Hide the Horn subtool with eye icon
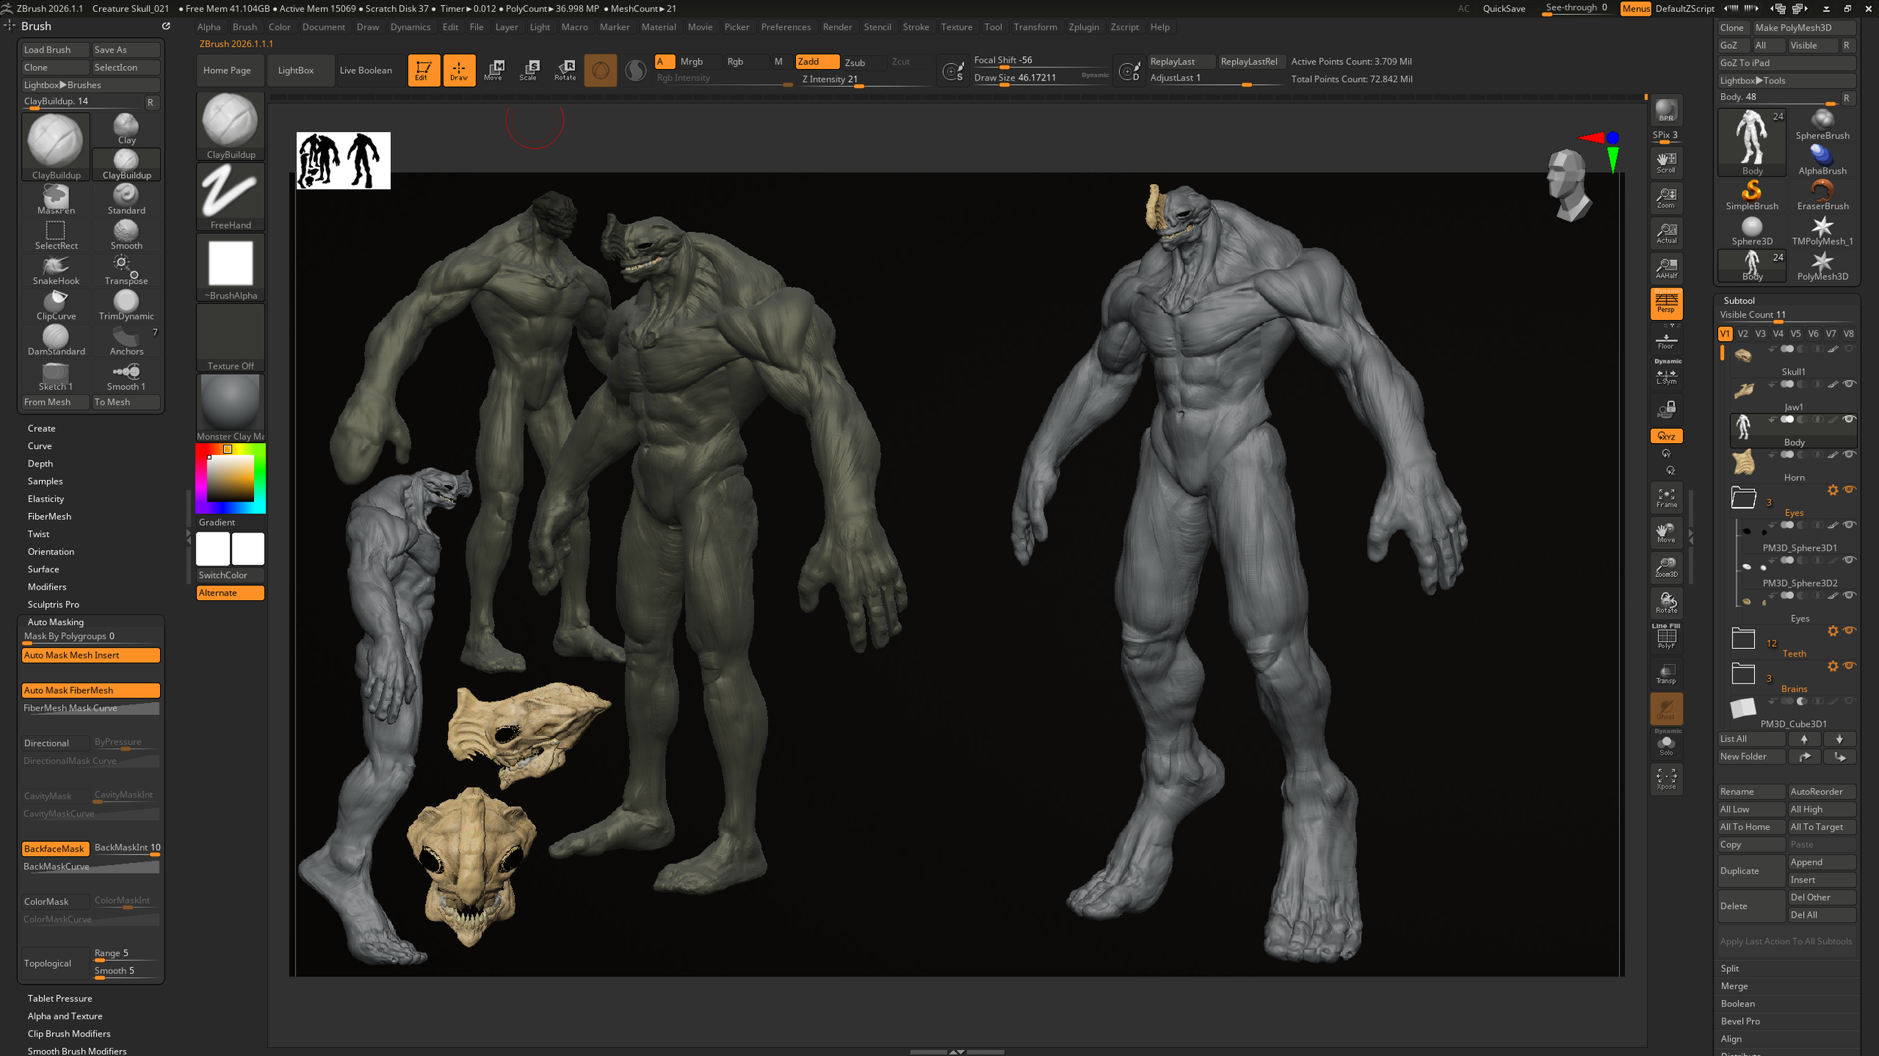Image resolution: width=1879 pixels, height=1056 pixels. click(1850, 454)
